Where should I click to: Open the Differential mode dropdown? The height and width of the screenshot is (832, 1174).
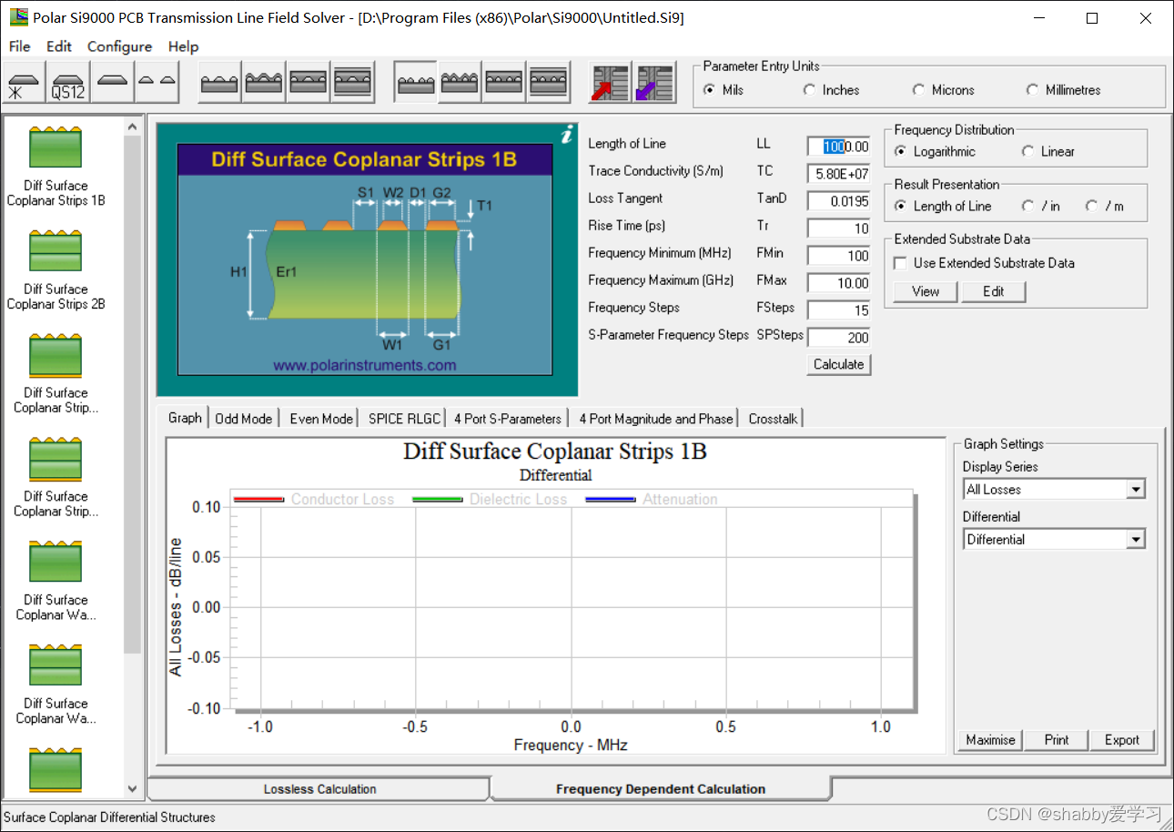1136,540
